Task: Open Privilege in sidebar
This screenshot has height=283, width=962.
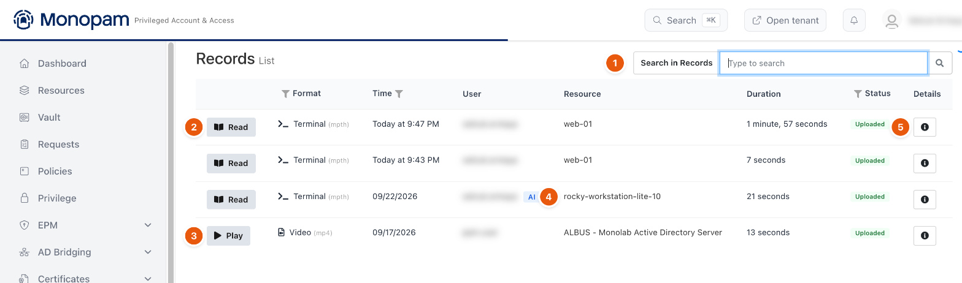Action: pyautogui.click(x=57, y=198)
